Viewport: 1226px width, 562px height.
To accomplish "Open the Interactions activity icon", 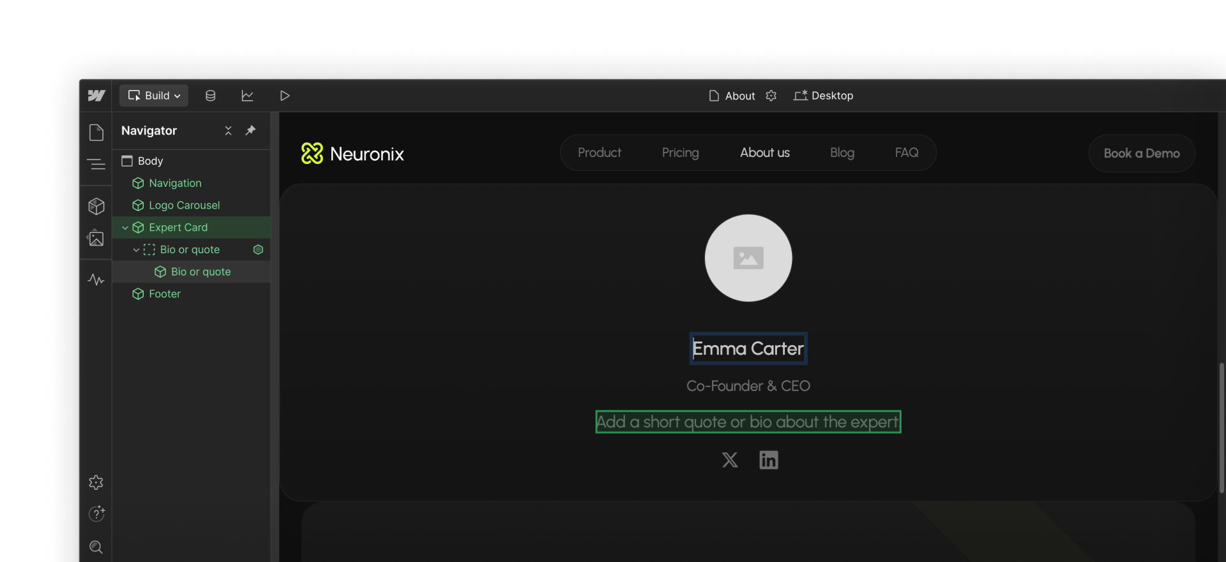I will point(96,279).
